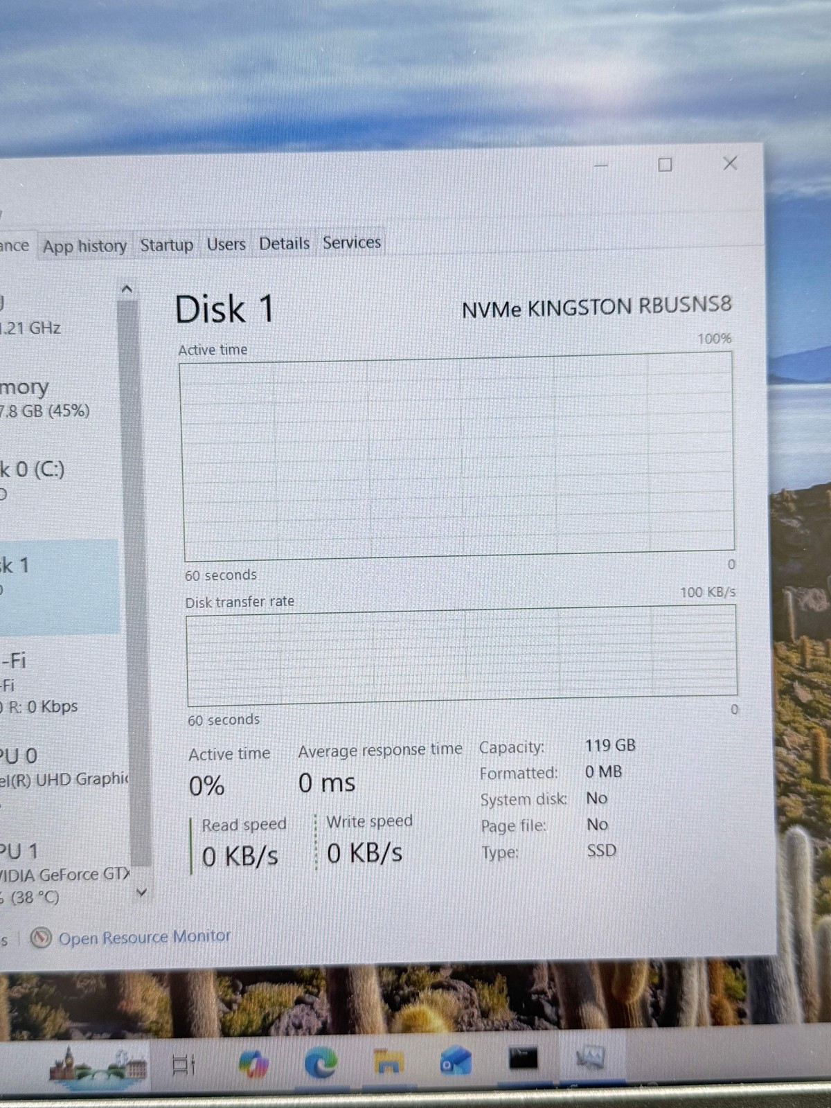Close the Task Manager window
Viewport: 831px width, 1108px height.
pyautogui.click(x=730, y=163)
